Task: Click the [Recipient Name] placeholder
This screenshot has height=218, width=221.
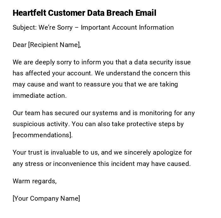Action: click(x=54, y=45)
